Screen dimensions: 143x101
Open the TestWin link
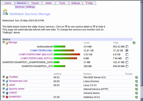tap(14, 77)
